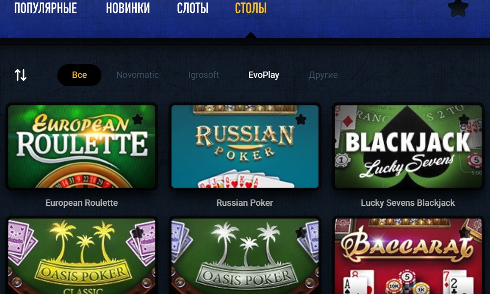Switch to the Популярные tab

click(46, 8)
